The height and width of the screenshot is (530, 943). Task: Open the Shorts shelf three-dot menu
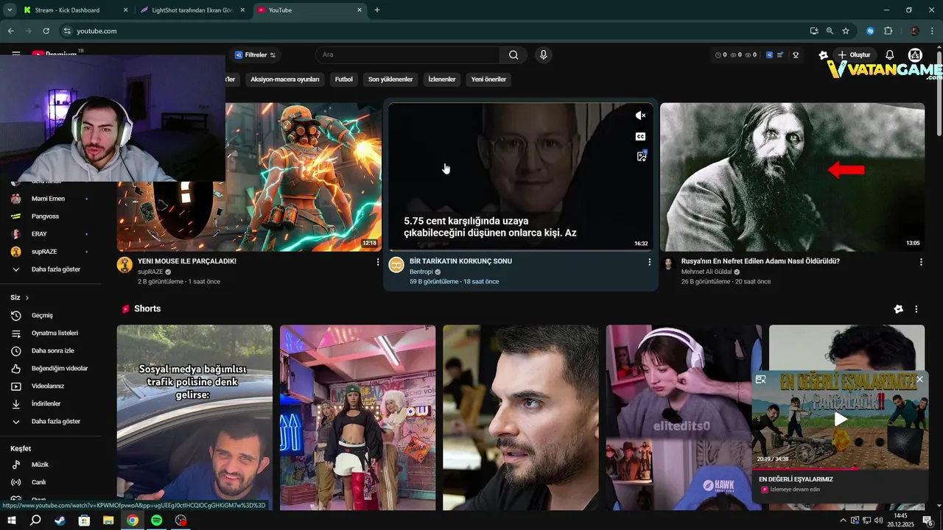(916, 309)
